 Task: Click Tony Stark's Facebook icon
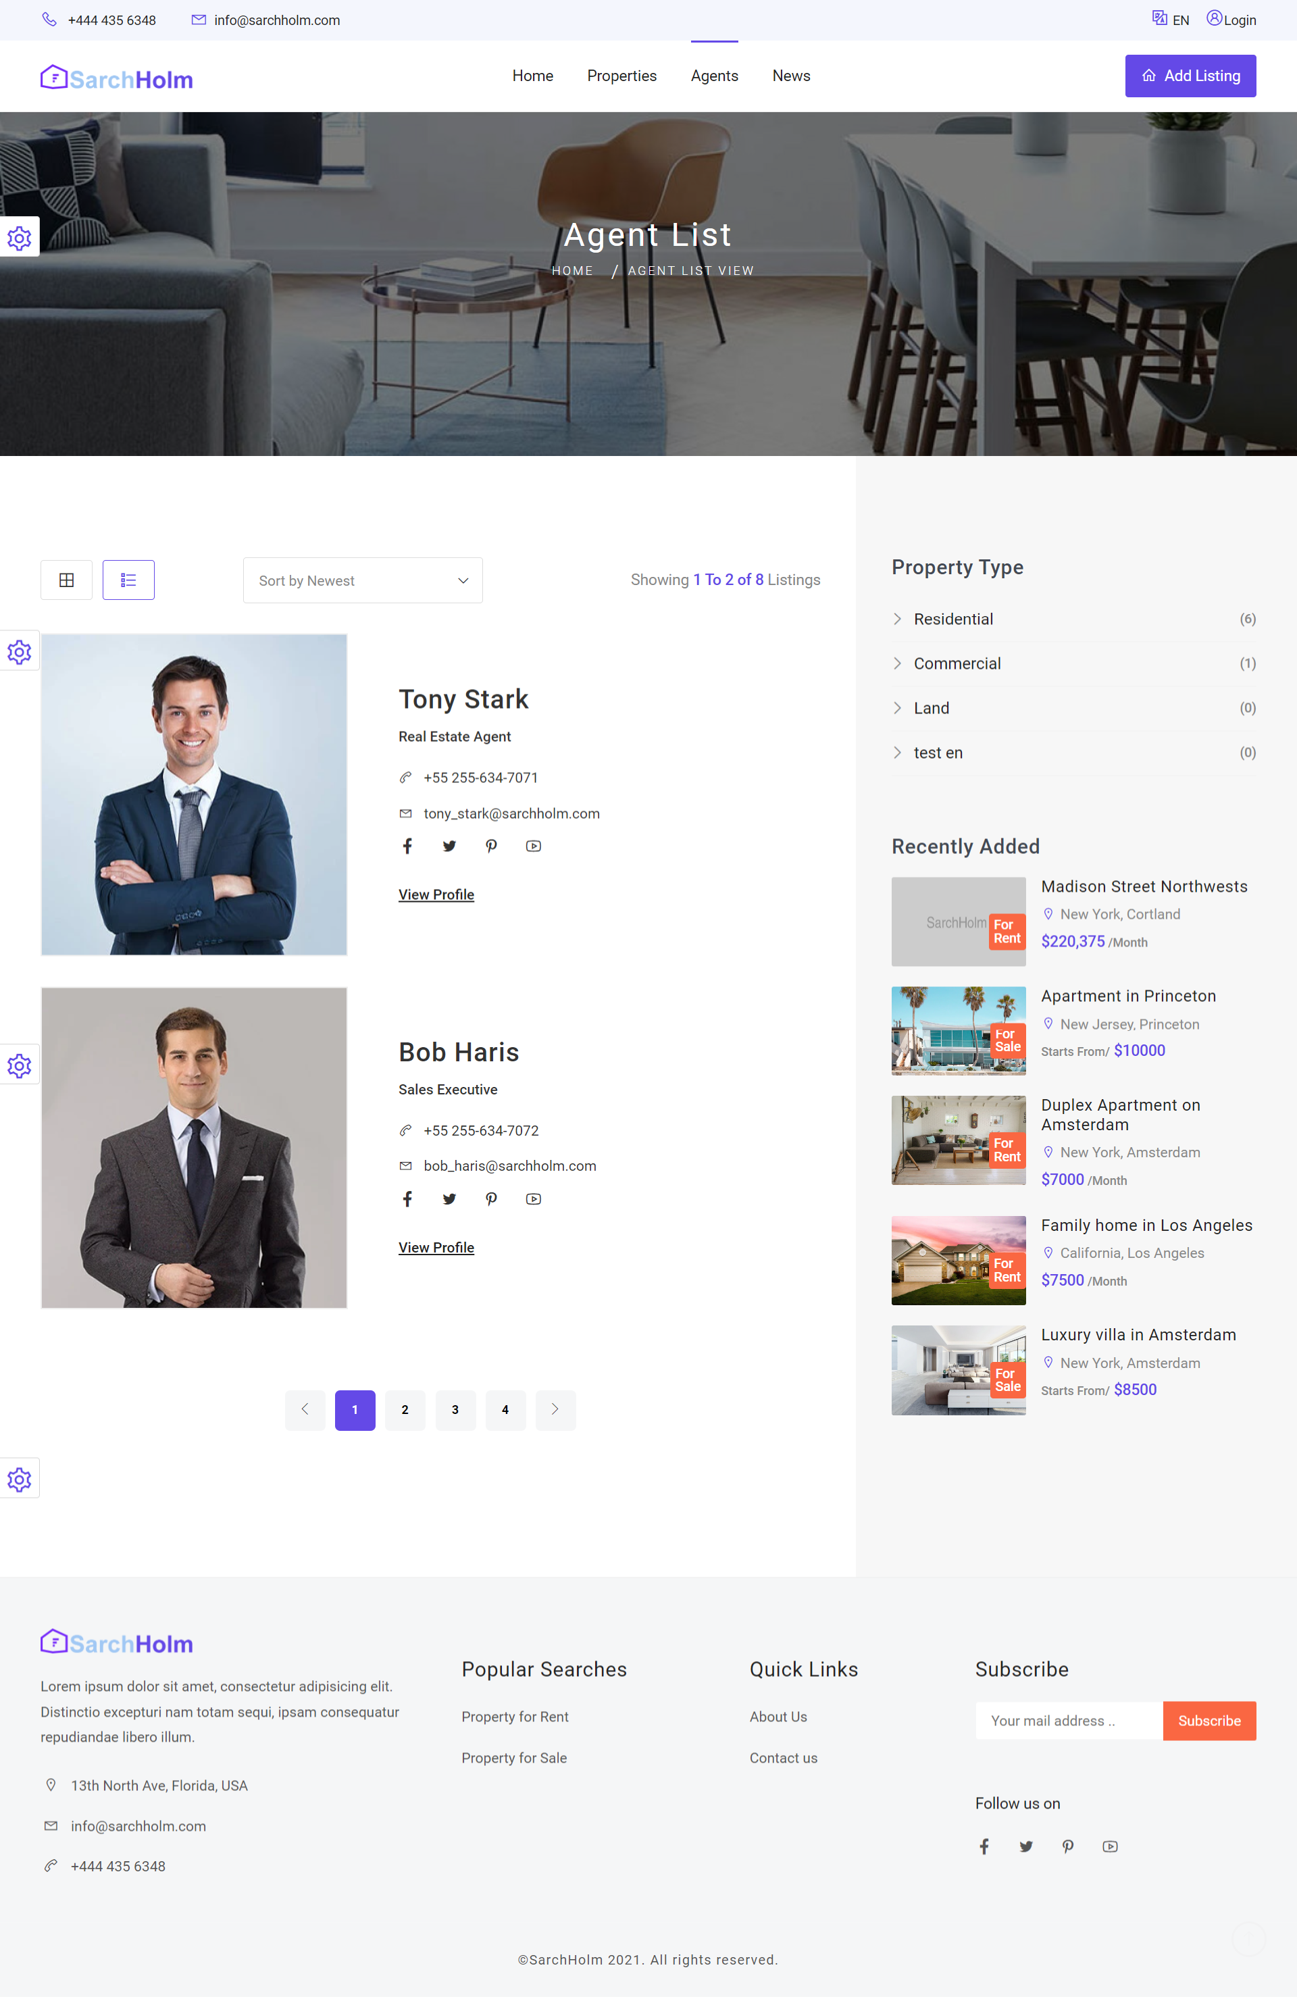[x=407, y=846]
